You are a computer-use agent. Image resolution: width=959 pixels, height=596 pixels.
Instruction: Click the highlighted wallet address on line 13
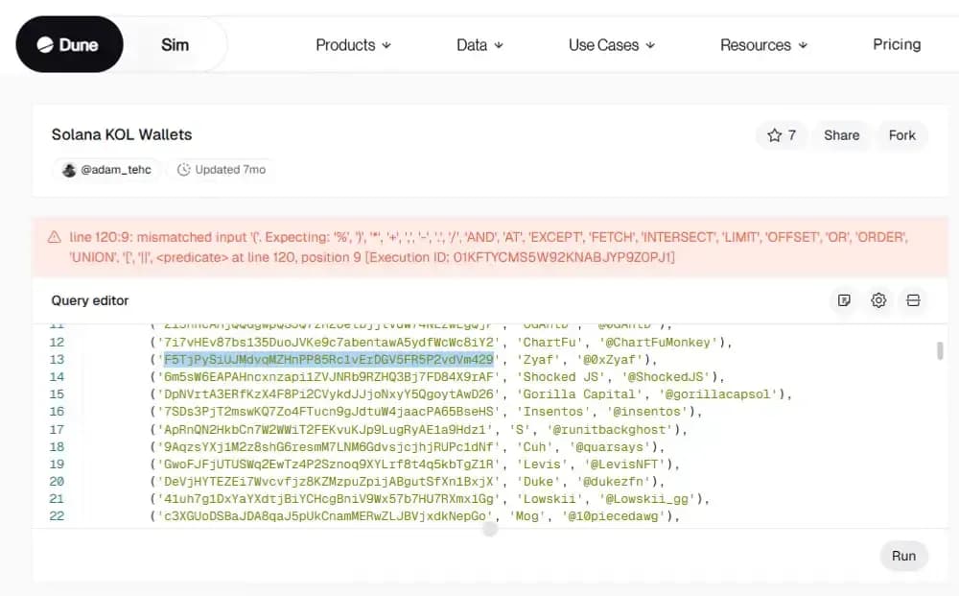[328, 360]
